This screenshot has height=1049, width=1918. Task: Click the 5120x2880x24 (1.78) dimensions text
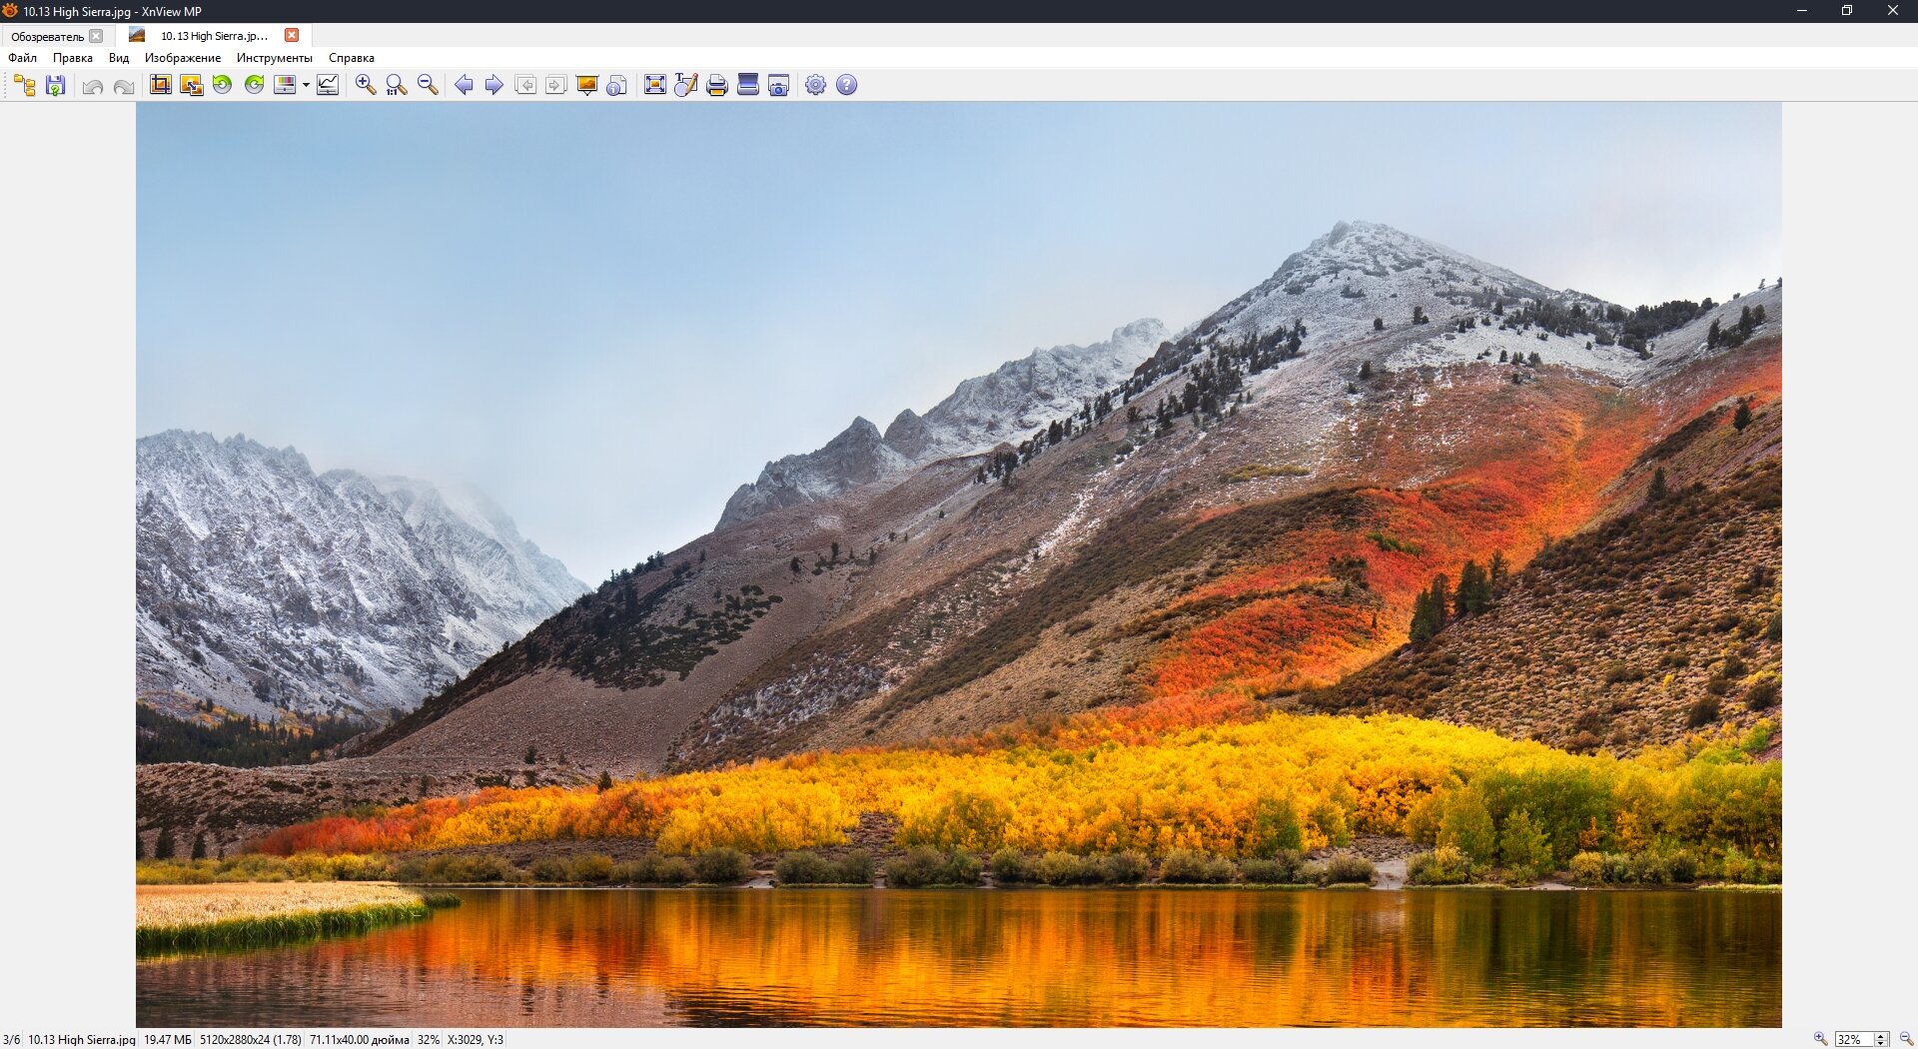click(x=251, y=1039)
